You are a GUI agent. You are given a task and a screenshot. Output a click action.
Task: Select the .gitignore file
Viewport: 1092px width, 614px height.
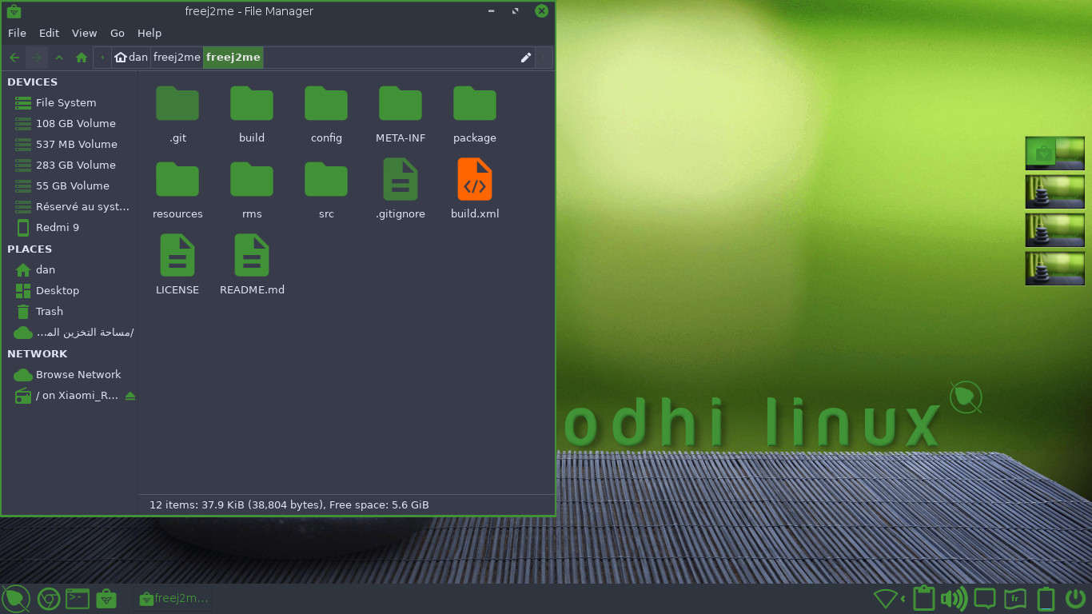[x=401, y=189]
